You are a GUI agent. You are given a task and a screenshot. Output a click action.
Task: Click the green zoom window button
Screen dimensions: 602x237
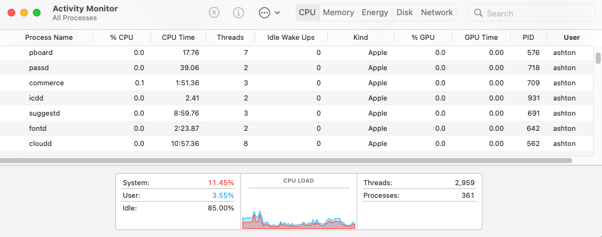[x=37, y=13]
